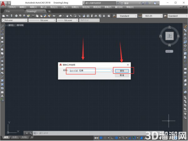Toggle polar tracking in status bar
The image size is (188, 141).
(x=116, y=138)
